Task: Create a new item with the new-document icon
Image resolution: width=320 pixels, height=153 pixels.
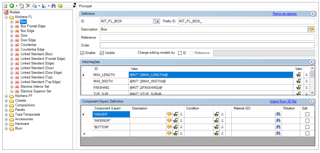Action: click(21, 6)
